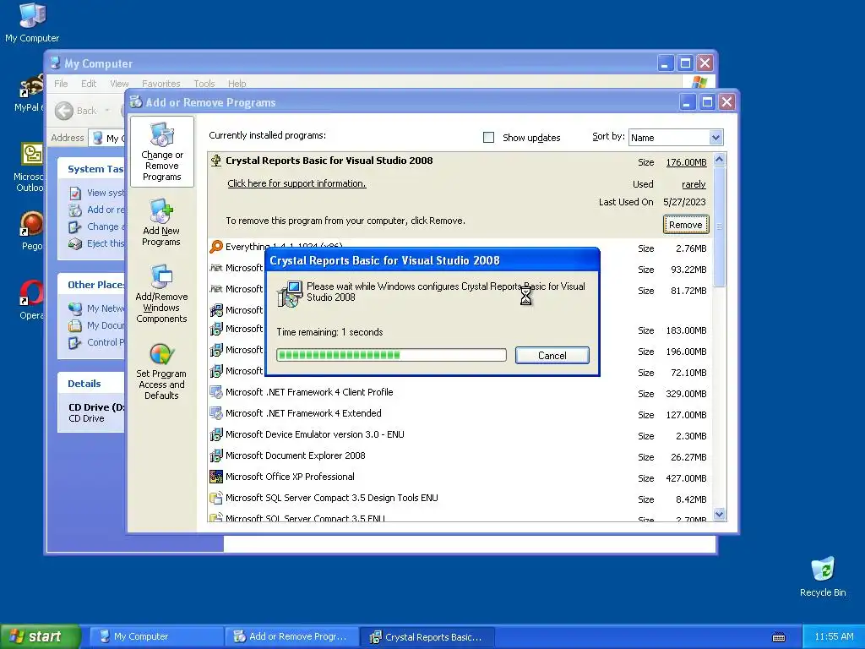Select Microsoft Office XP Professional entry
The image size is (865, 649).
(290, 477)
